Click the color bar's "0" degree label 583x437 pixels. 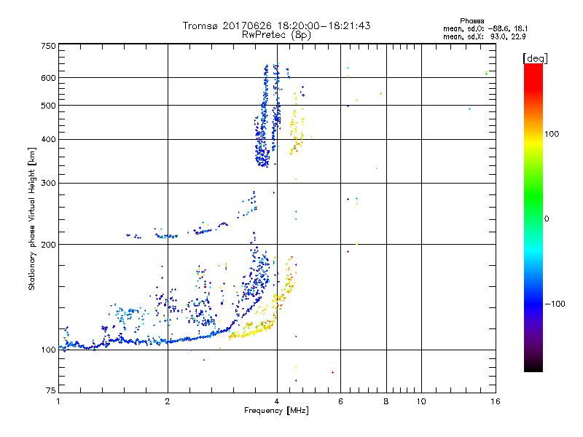point(547,219)
